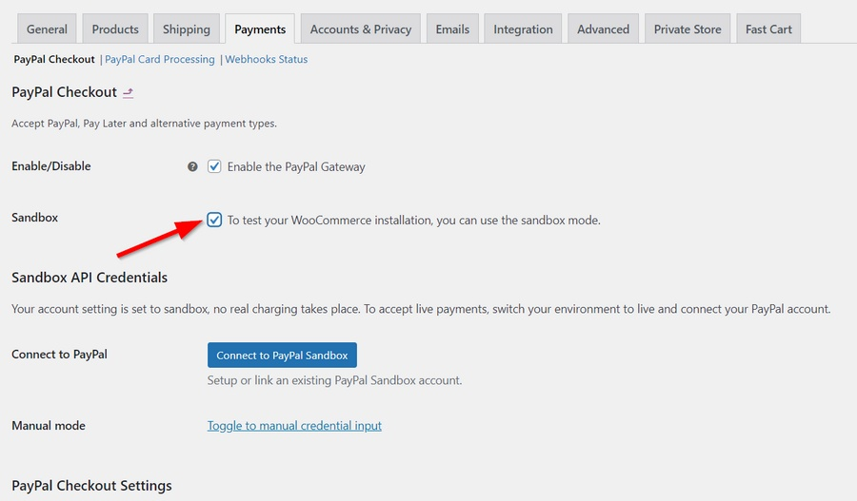Click the 'Setup or link an existing PayPal Sandbox account' text
Screen dimensions: 857x501
point(334,380)
